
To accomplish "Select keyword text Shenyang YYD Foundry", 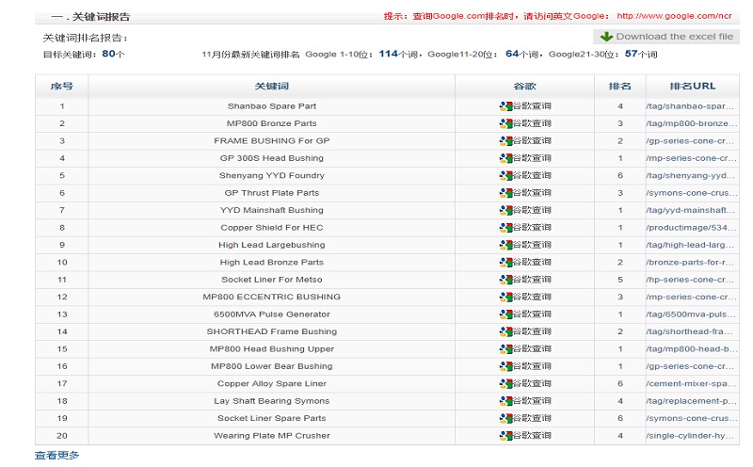I will point(272,175).
